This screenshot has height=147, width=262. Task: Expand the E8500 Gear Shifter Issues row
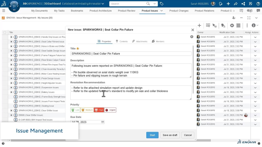(11, 115)
